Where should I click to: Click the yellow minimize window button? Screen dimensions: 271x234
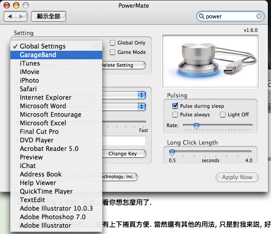[16, 5]
